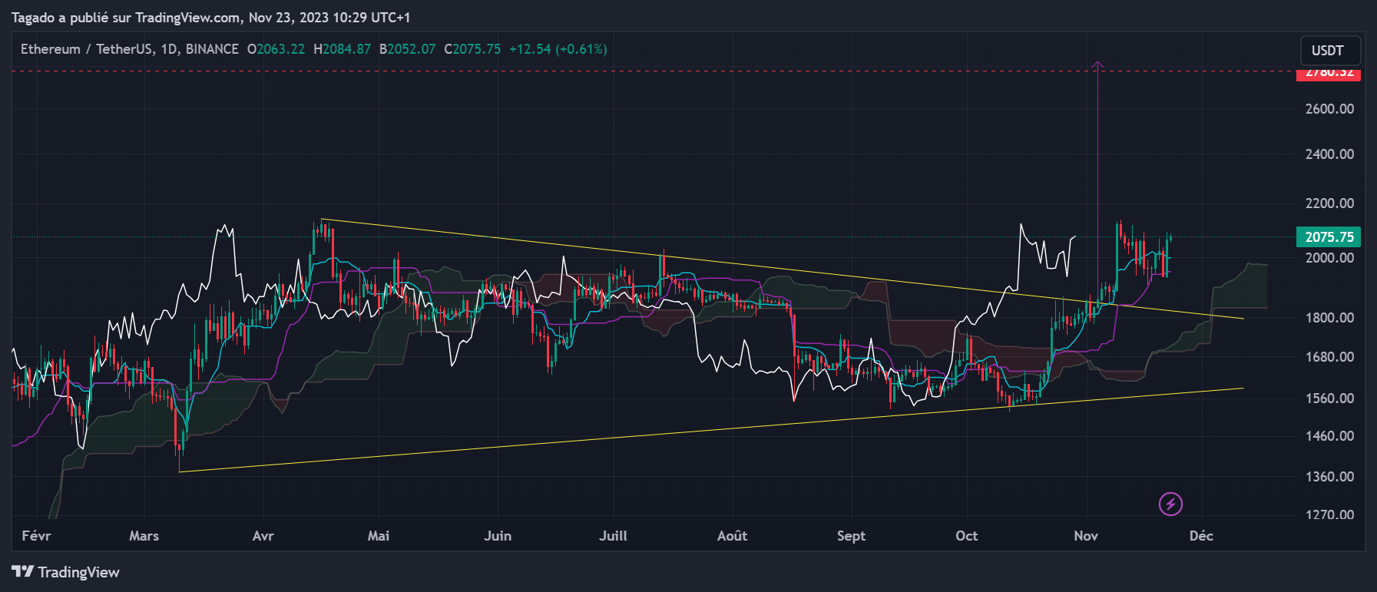1377x592 pixels.
Task: Click the low value B2052.07
Action: click(407, 49)
